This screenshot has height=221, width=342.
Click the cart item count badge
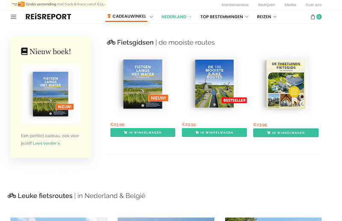pyautogui.click(x=319, y=17)
